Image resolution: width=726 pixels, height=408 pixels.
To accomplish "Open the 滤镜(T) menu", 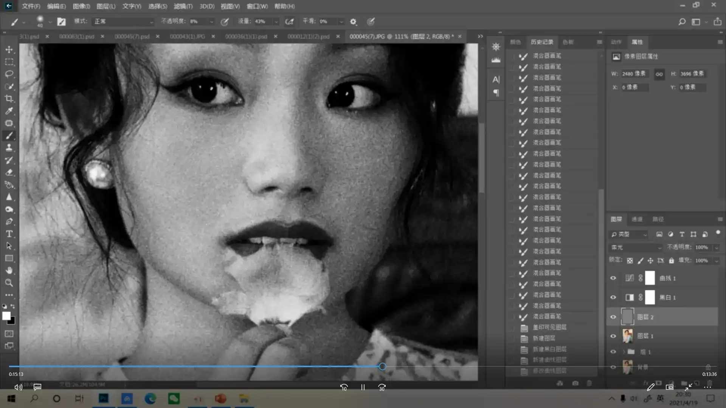I will (x=183, y=6).
